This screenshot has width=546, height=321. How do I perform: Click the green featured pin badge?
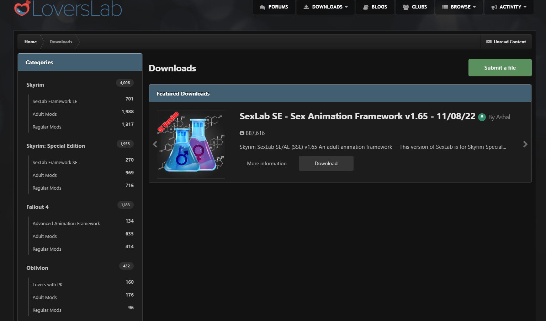coord(482,117)
